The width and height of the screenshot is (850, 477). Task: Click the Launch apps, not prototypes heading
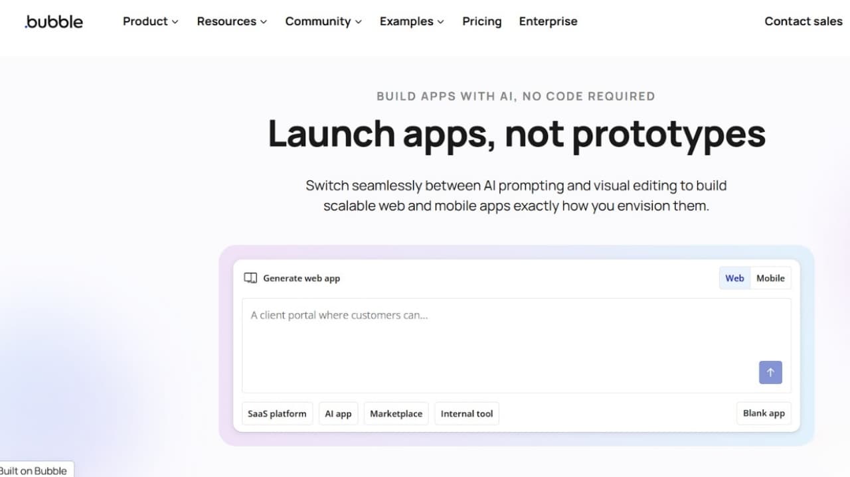[x=517, y=133]
